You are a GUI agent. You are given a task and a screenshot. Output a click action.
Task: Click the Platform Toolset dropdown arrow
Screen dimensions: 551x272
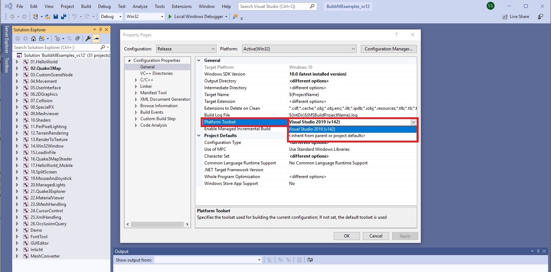tap(414, 122)
